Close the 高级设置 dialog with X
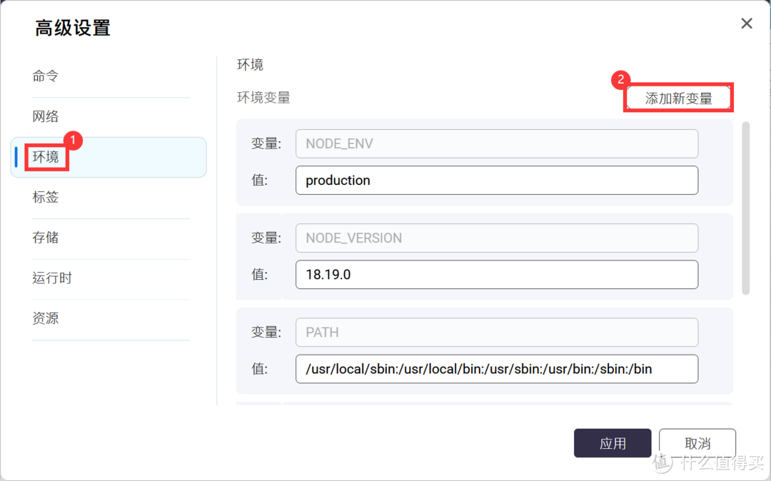 pos(747,24)
